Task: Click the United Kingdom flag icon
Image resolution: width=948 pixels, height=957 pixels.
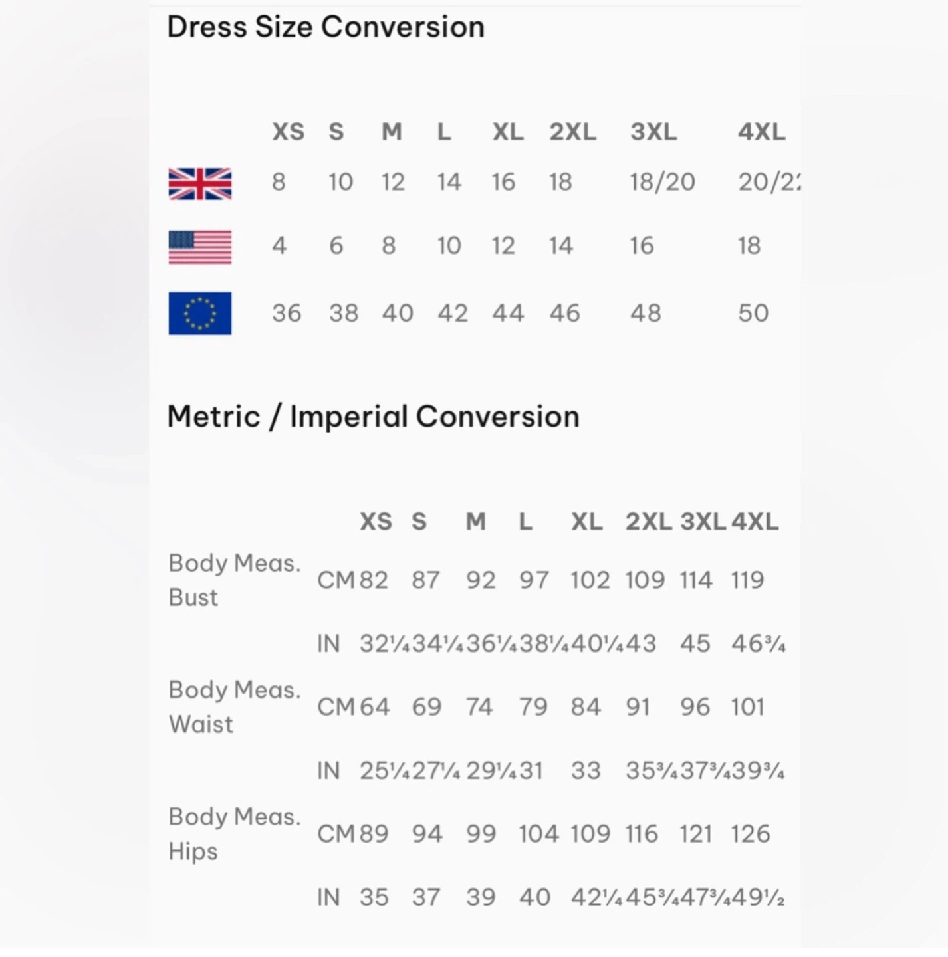Action: (200, 183)
